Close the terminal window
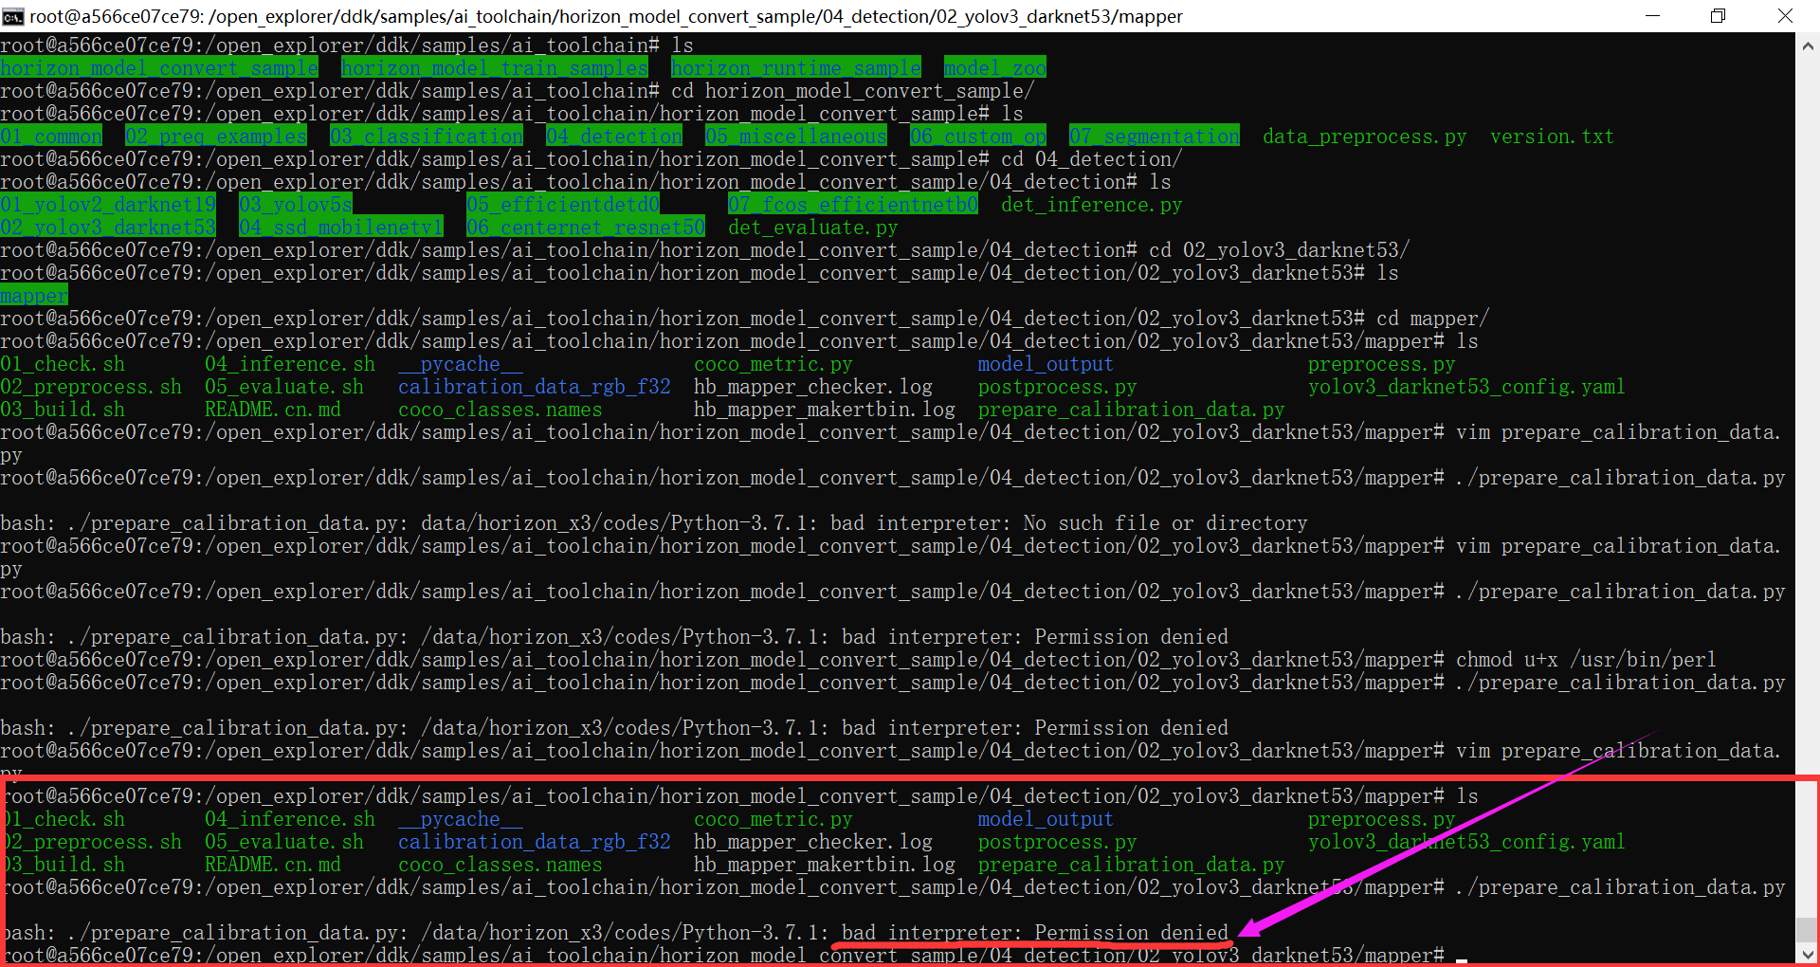 coord(1785,16)
